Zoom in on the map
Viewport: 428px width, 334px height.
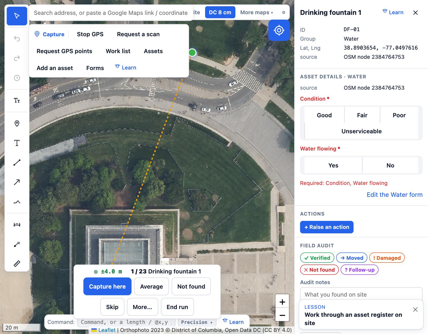click(x=282, y=302)
